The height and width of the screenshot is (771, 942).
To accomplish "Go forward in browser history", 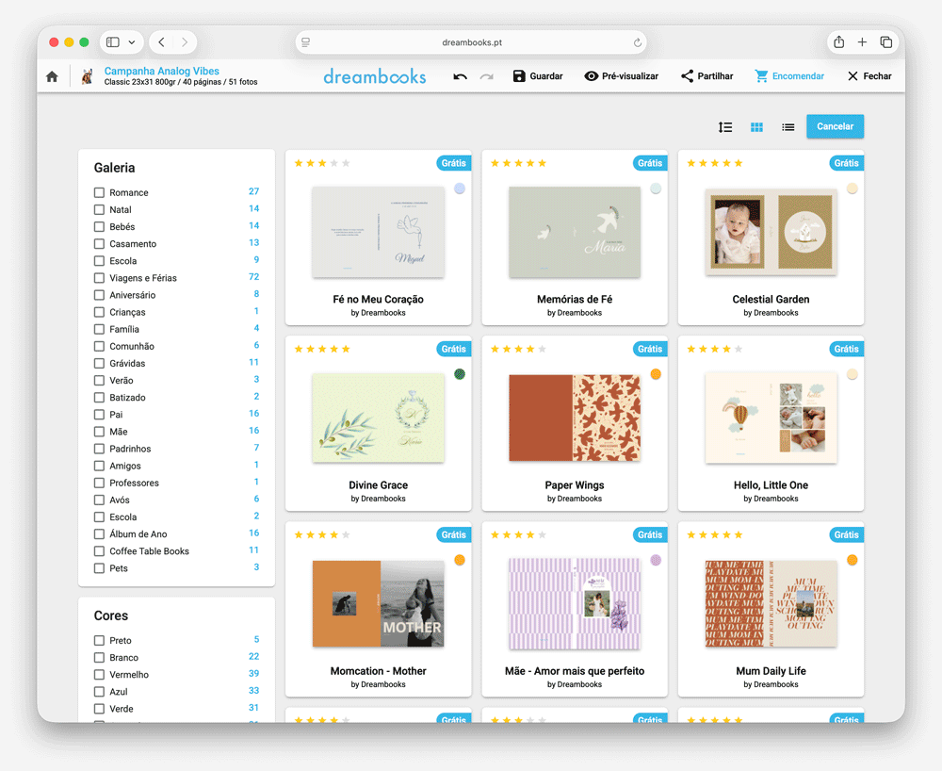I will [x=185, y=42].
